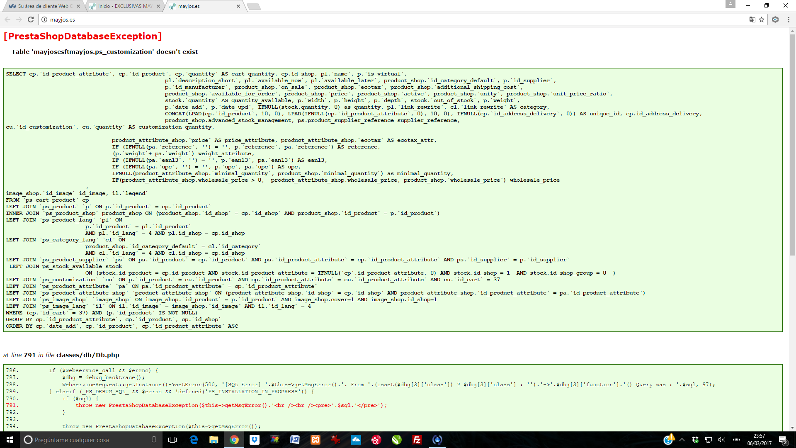Close the mayjos.es tab
This screenshot has width=796, height=448.
click(x=238, y=6)
